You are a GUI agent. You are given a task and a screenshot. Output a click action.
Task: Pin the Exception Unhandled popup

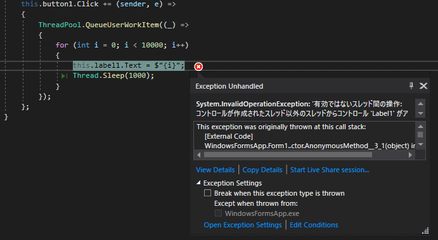click(x=411, y=85)
